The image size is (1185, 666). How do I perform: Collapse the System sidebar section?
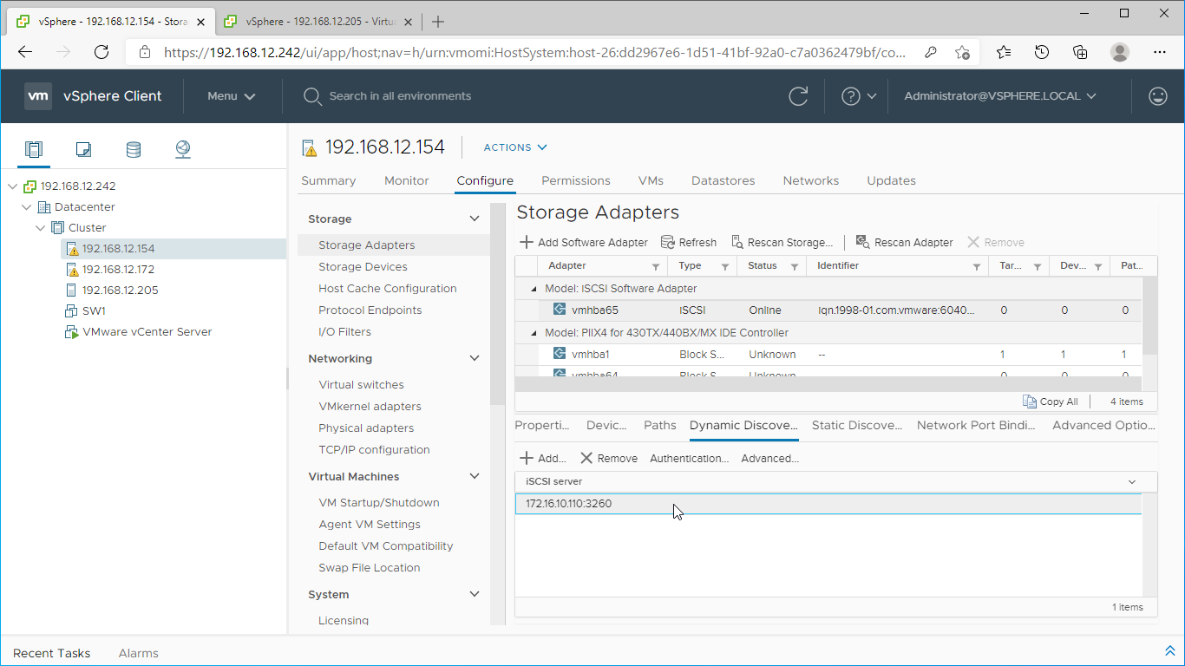[x=475, y=595]
